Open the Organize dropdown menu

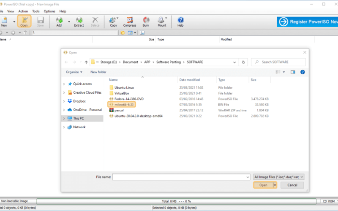(x=74, y=72)
